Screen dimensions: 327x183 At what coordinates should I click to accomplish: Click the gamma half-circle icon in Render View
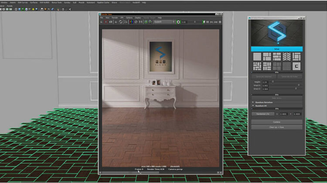[x=204, y=22]
